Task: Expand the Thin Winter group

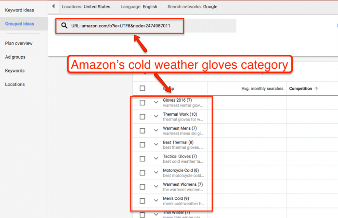Action: [x=156, y=214]
